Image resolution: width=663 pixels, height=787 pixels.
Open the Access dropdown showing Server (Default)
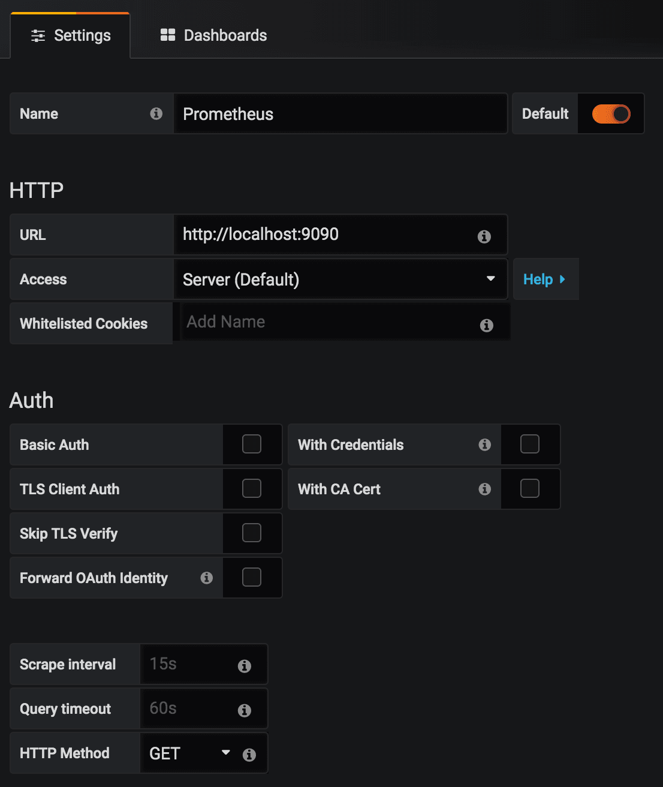click(x=340, y=280)
